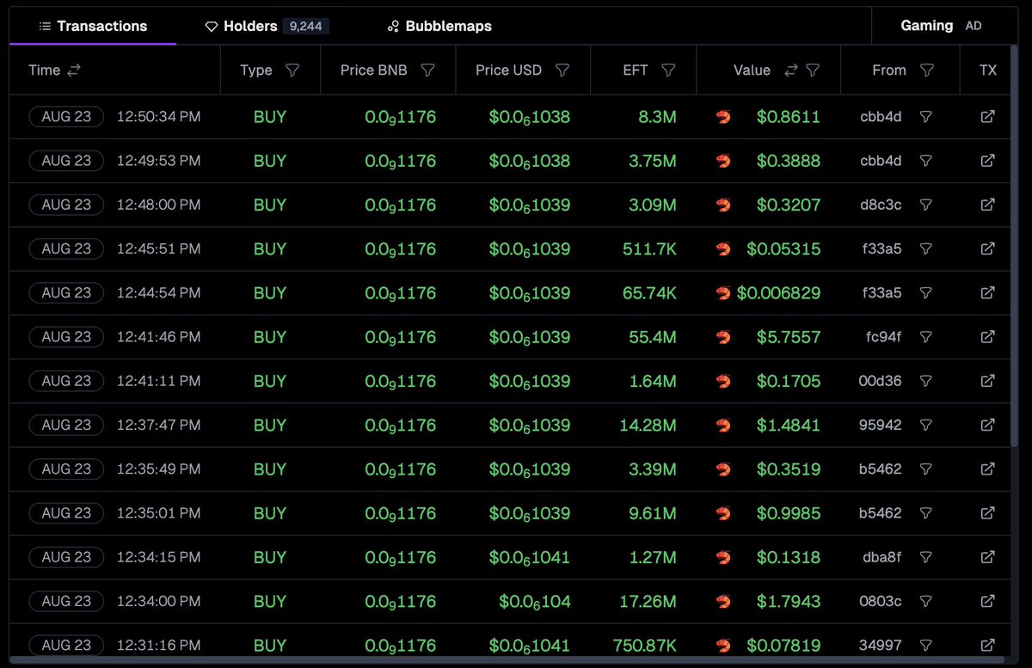The width and height of the screenshot is (1032, 668).
Task: Toggle the Value column swap arrows
Action: click(x=791, y=70)
